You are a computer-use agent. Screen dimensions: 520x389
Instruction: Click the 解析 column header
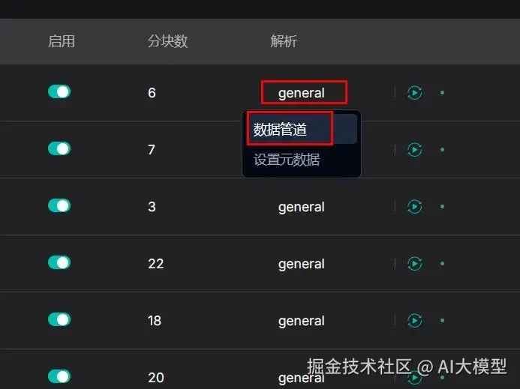point(284,41)
